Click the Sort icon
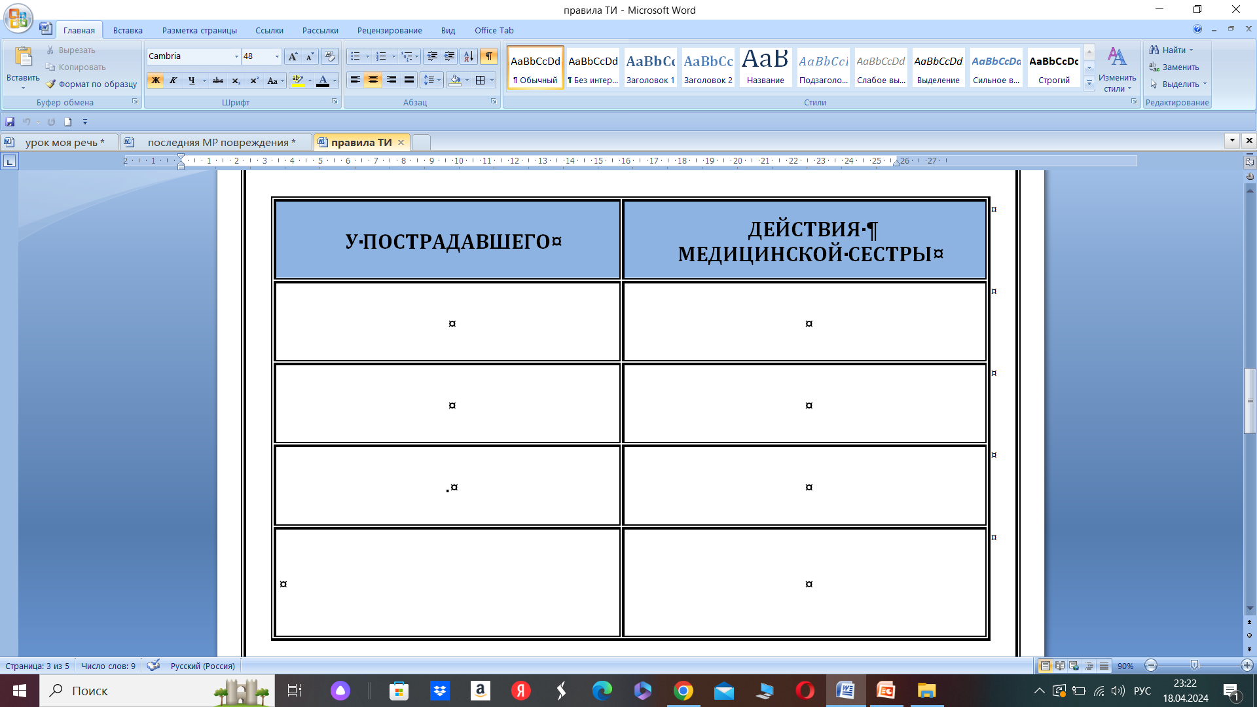The width and height of the screenshot is (1257, 707). [468, 56]
